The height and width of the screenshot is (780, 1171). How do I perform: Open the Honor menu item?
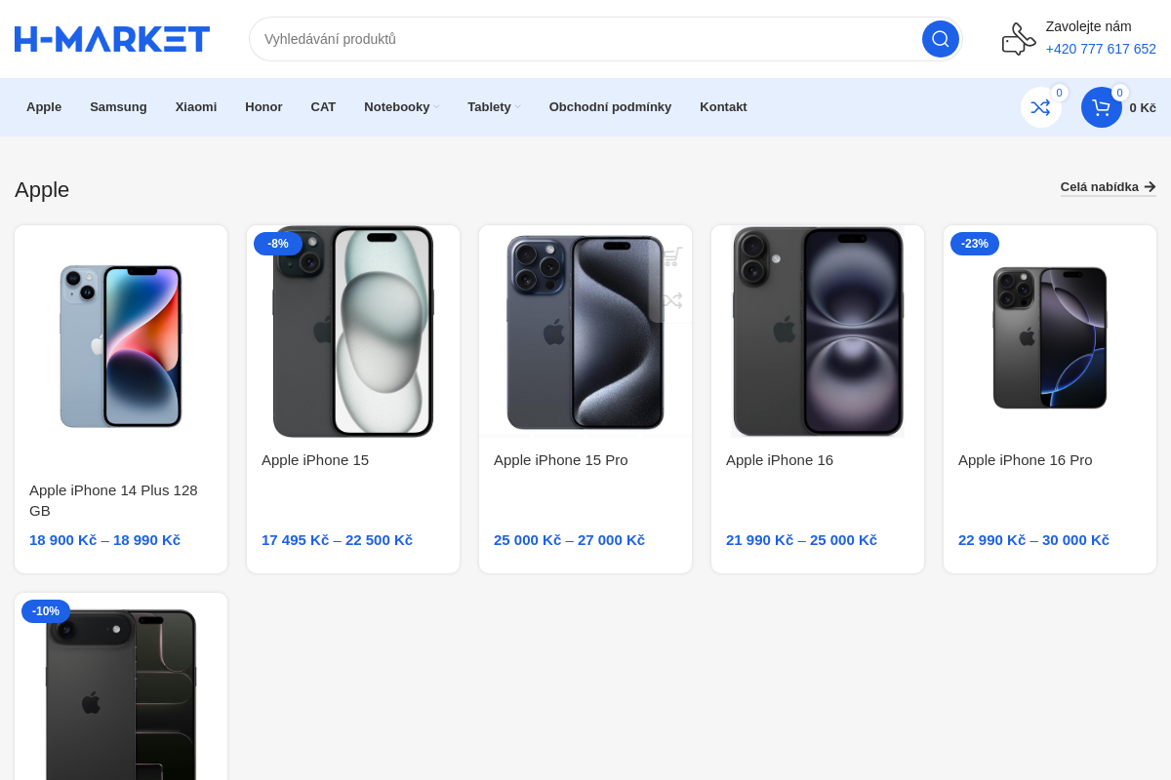coord(263,107)
